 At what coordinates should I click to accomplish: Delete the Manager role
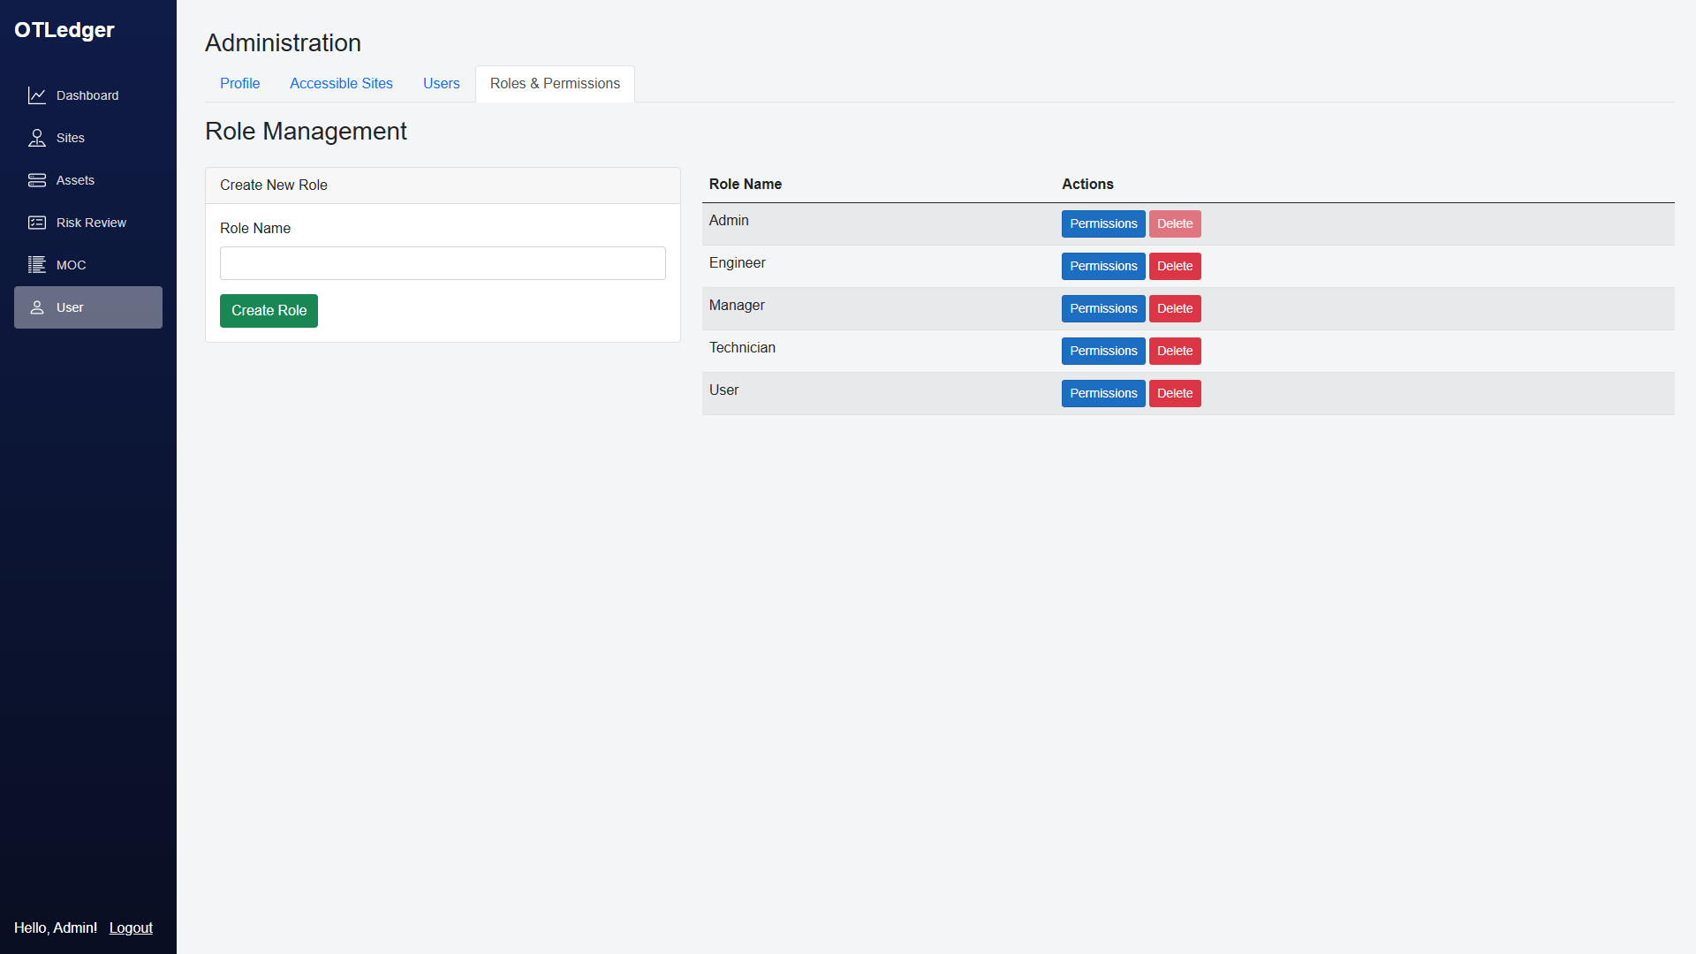tap(1174, 308)
